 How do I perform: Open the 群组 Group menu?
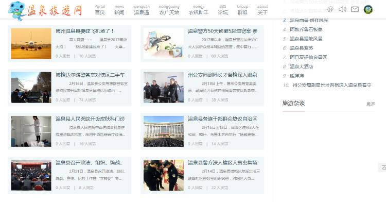(x=242, y=10)
